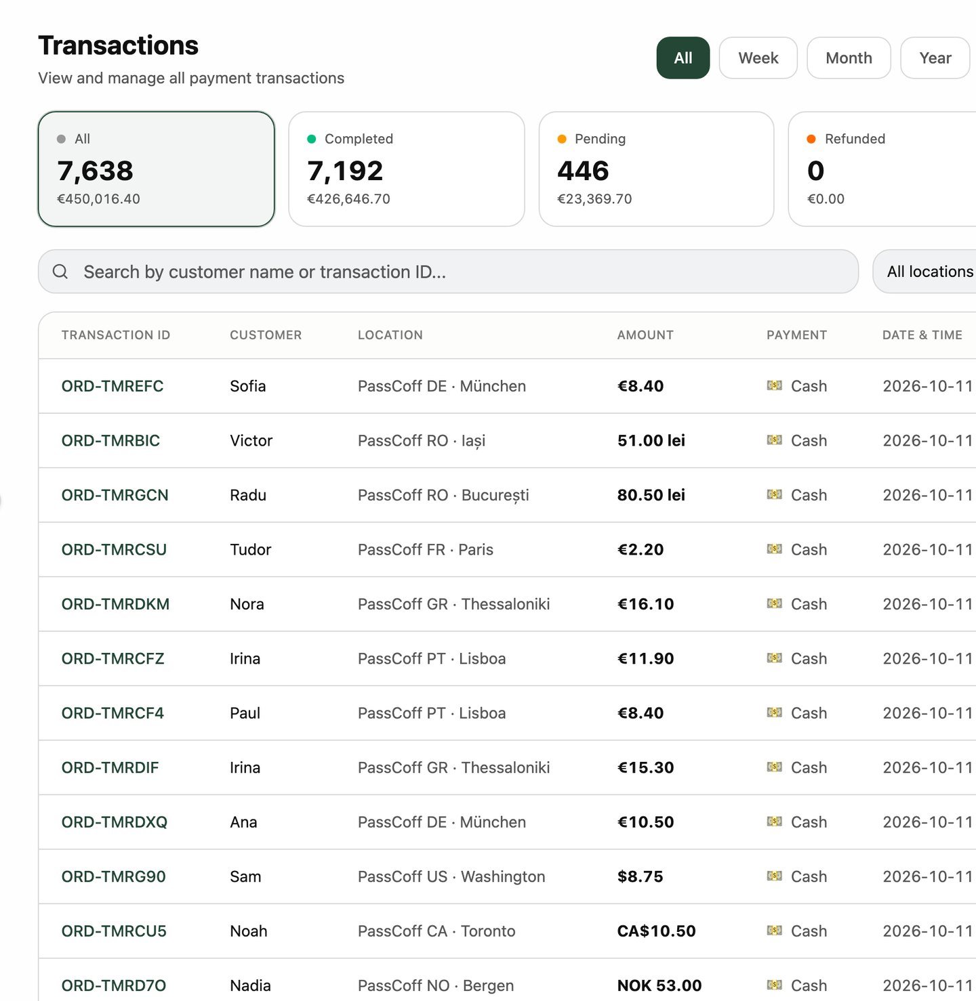Click the cash icon in the ORD-TMRCSU row
Image resolution: width=976 pixels, height=1001 pixels.
pos(774,549)
